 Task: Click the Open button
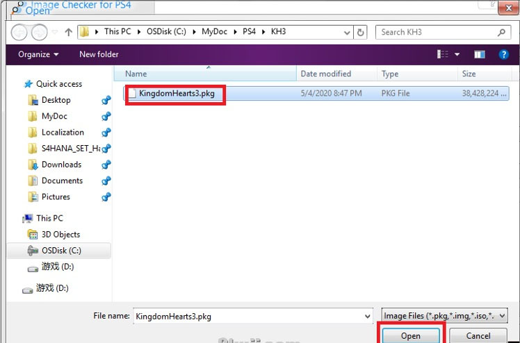[411, 336]
